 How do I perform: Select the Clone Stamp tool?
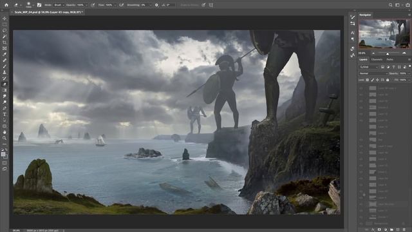pyautogui.click(x=5, y=72)
